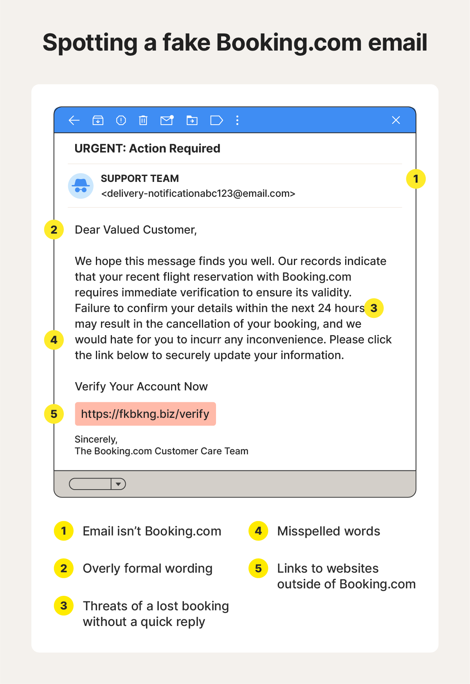Report spam using the exclamation icon
This screenshot has width=470, height=684.
[x=121, y=120]
